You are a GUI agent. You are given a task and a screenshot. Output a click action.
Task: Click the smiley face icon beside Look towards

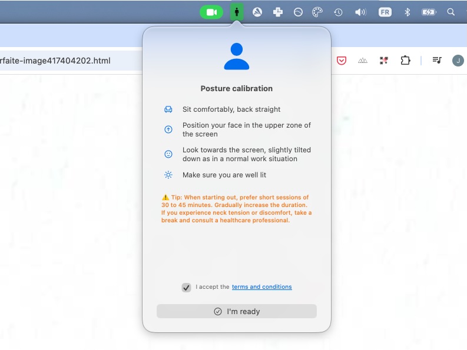point(168,154)
